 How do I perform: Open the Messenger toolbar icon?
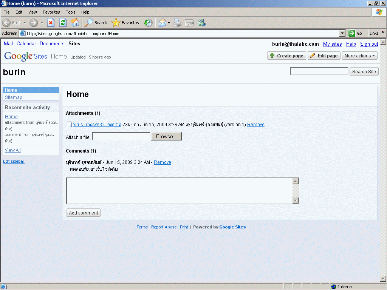pyautogui.click(x=201, y=23)
